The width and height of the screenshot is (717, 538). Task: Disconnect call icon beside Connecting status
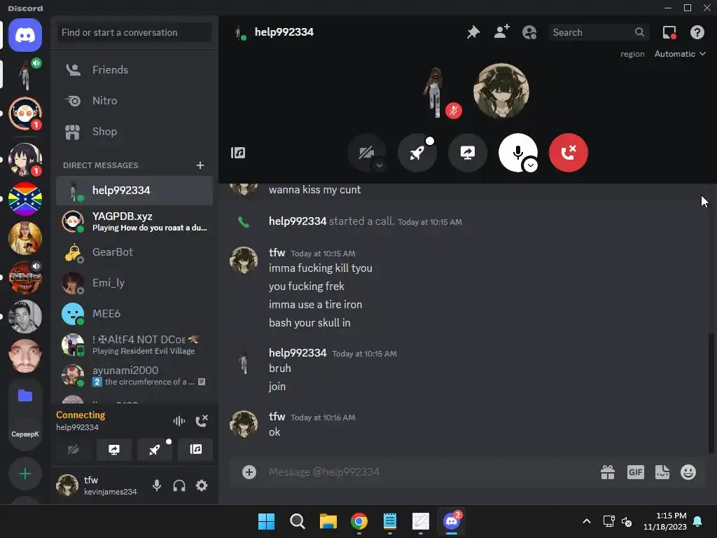[202, 421]
